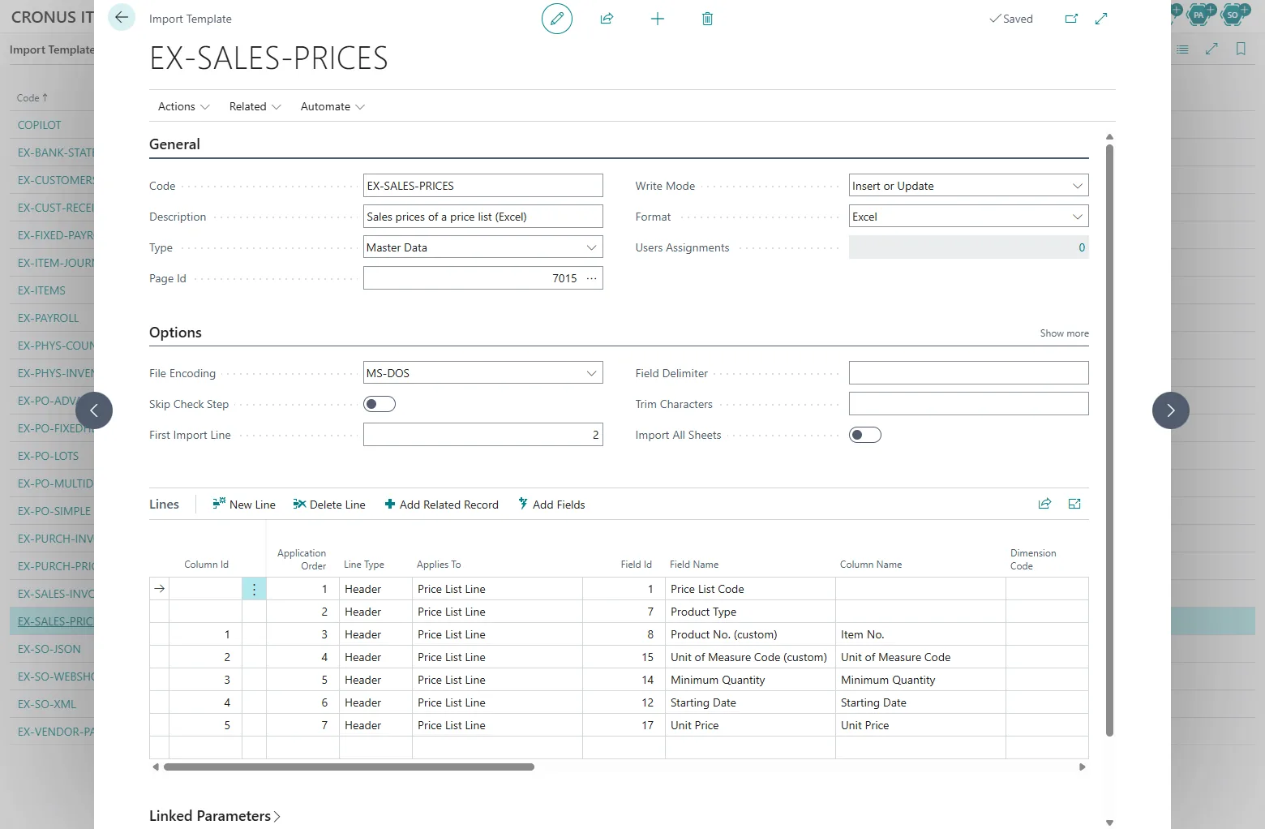
Task: Open EX-ITEMS template in background list
Action: coord(41,290)
